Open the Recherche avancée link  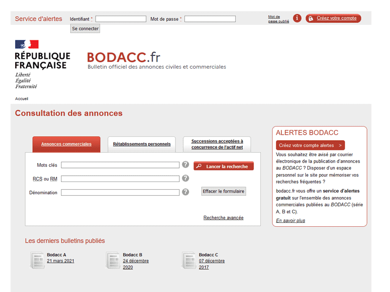pyautogui.click(x=223, y=218)
